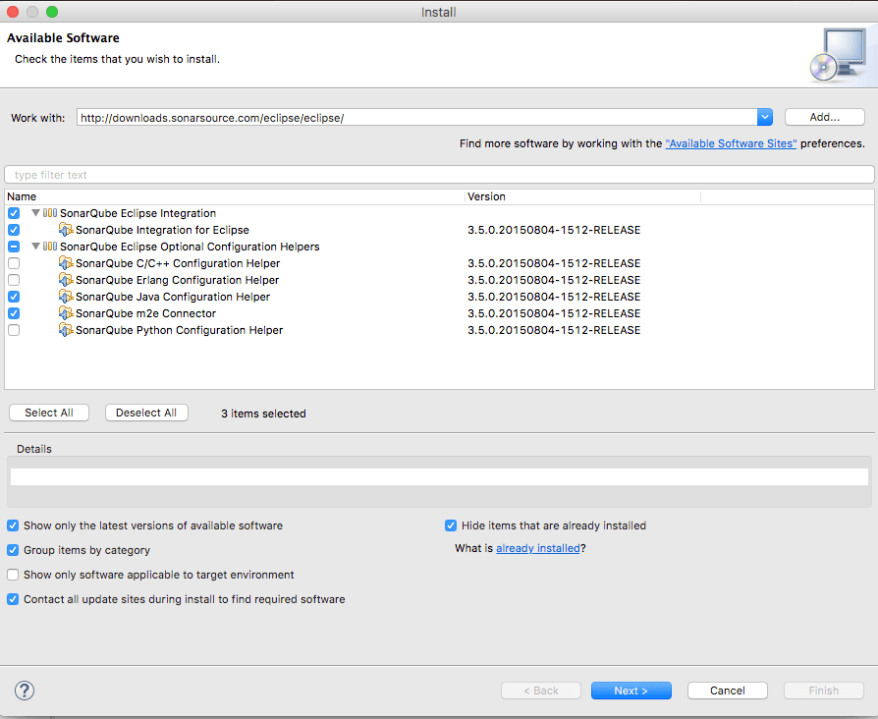The width and height of the screenshot is (878, 719).
Task: Proceed with the Next > button
Action: 631,691
